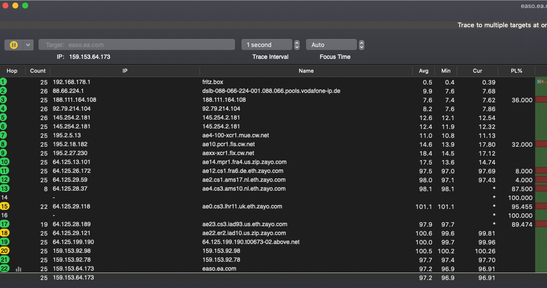Screen dimensions: 547x288
Task: Click the 87.500 packet loss value
Action: pyautogui.click(x=522, y=189)
